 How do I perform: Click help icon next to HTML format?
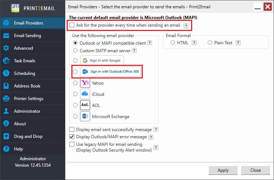194,43
